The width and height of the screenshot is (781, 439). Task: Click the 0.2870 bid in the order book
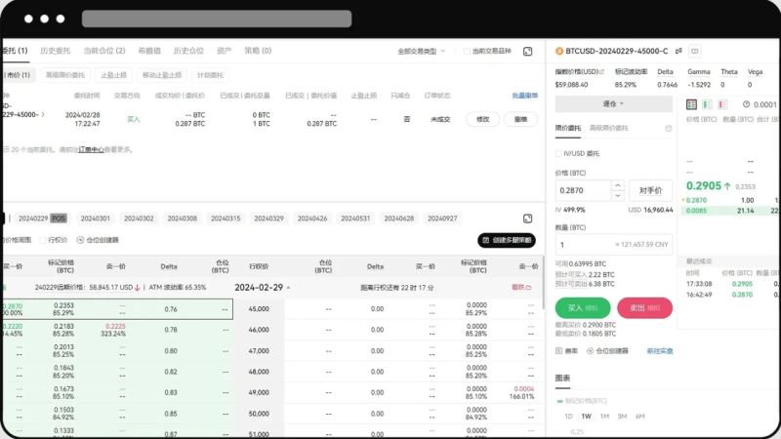click(x=696, y=200)
